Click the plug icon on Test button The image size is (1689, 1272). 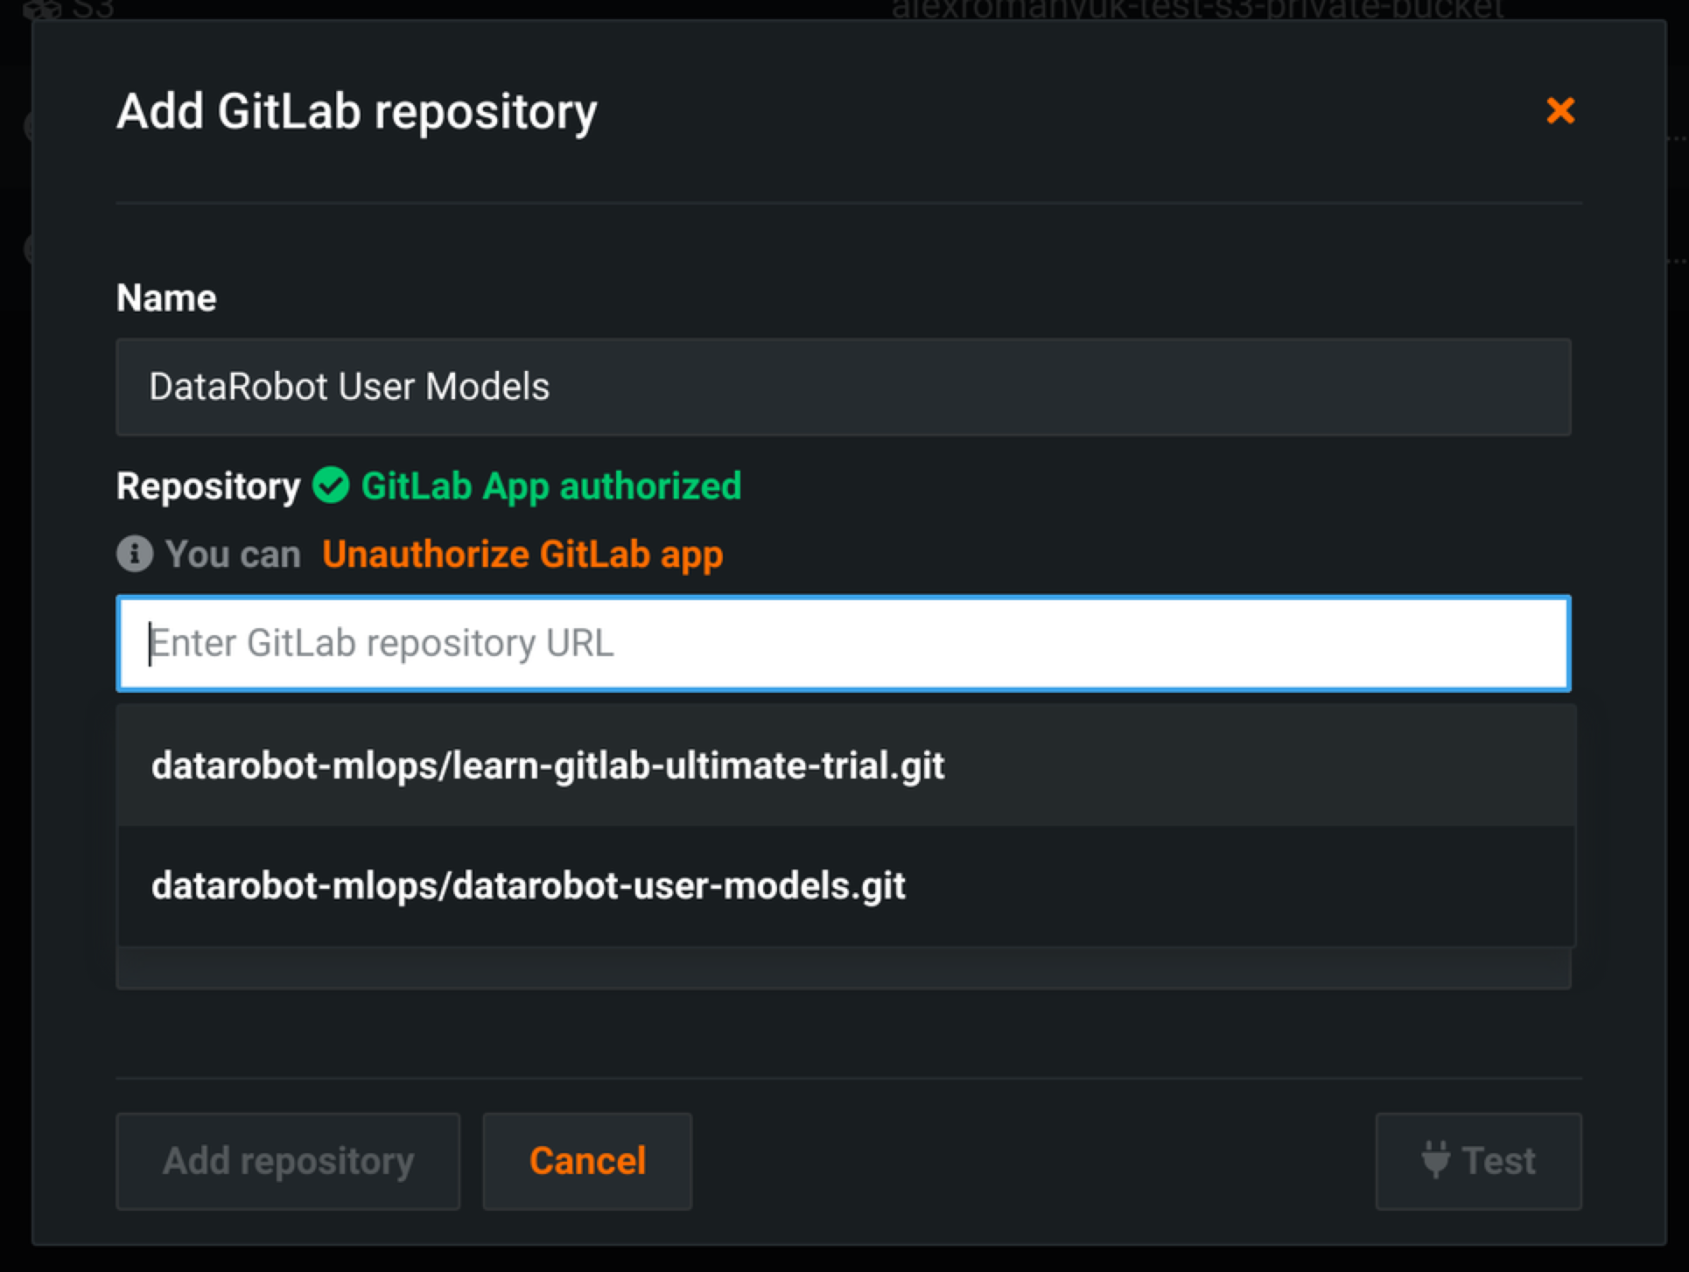[x=1435, y=1160]
